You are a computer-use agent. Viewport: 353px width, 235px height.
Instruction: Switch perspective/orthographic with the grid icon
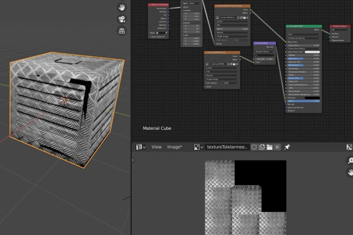[121, 31]
